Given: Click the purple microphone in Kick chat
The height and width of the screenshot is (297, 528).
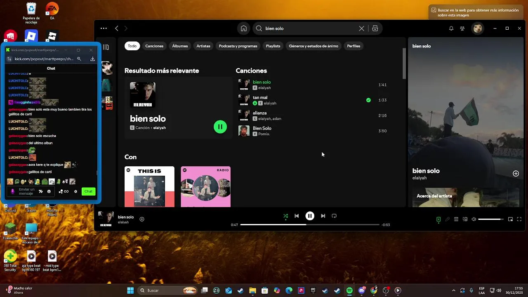Looking at the screenshot, I should (x=12, y=191).
